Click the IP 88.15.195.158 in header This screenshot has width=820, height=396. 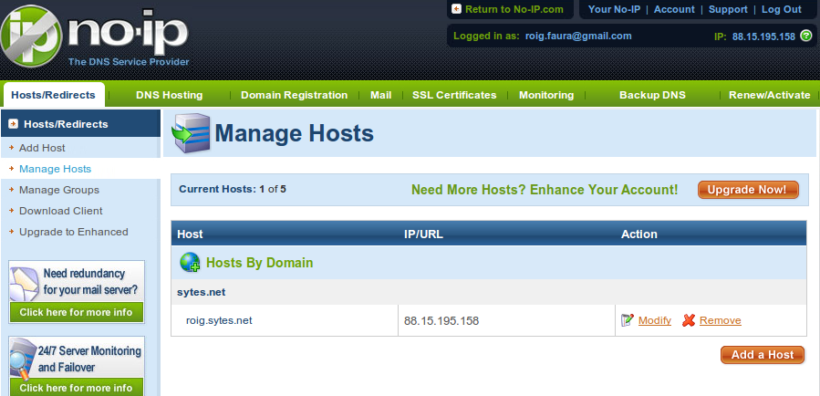pos(763,36)
